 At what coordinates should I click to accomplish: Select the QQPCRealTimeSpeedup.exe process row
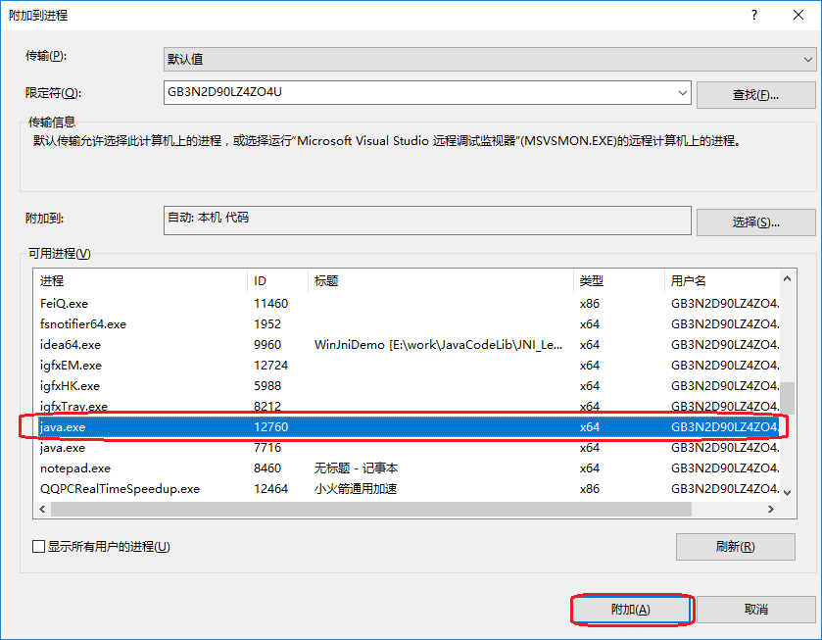tap(407, 488)
